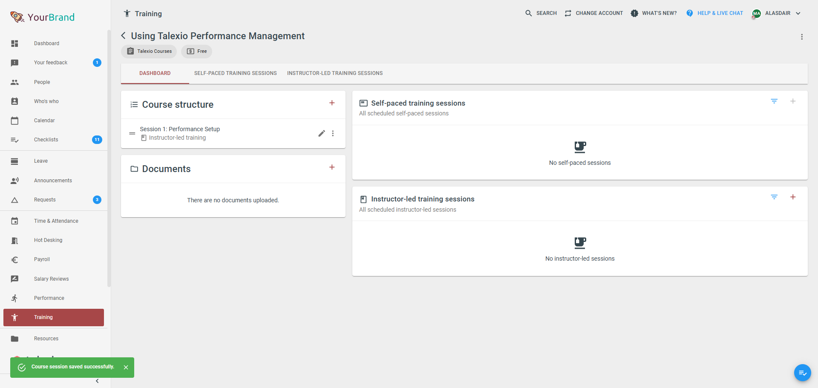Image resolution: width=818 pixels, height=388 pixels.
Task: Add an instructor-led training session
Action: click(793, 197)
